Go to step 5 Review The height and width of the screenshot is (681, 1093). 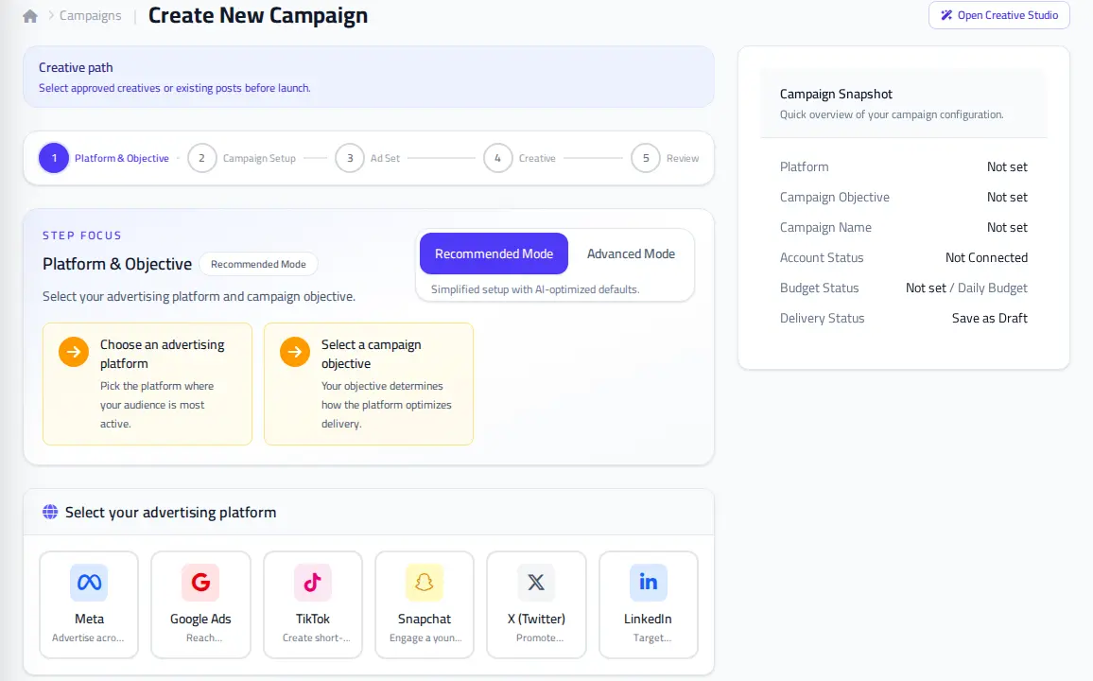pyautogui.click(x=665, y=158)
